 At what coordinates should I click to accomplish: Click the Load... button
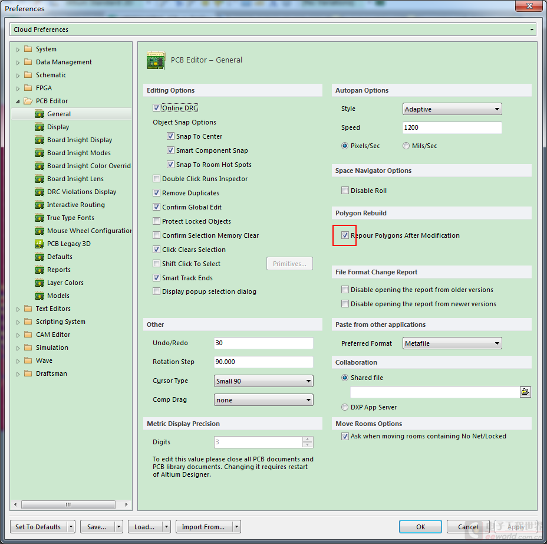tap(144, 527)
